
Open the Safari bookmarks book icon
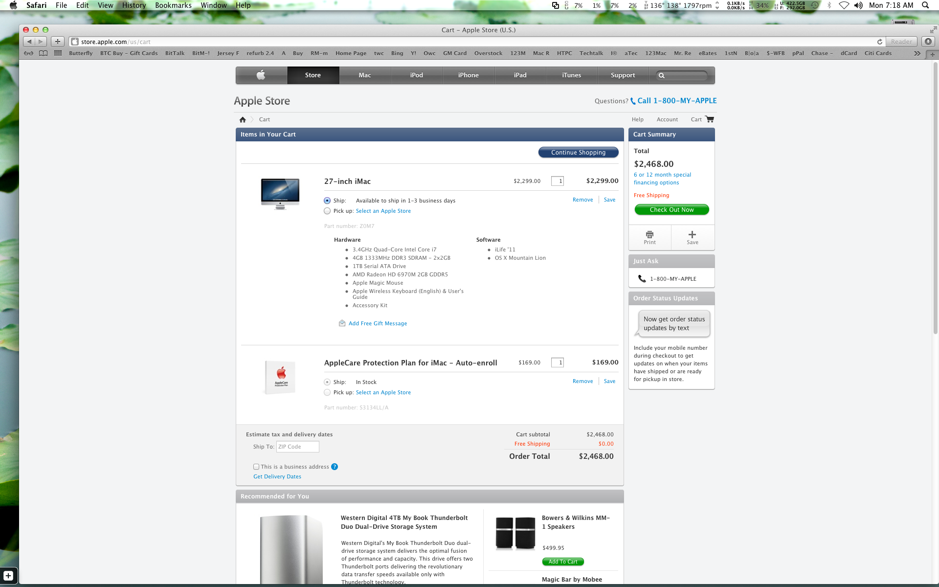click(x=43, y=53)
